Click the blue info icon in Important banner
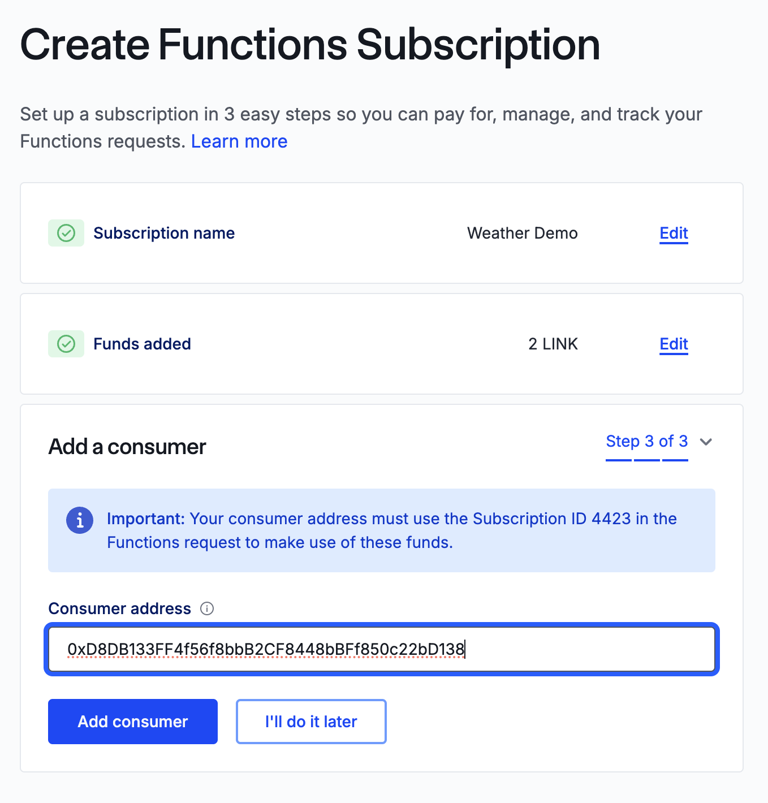 point(80,520)
